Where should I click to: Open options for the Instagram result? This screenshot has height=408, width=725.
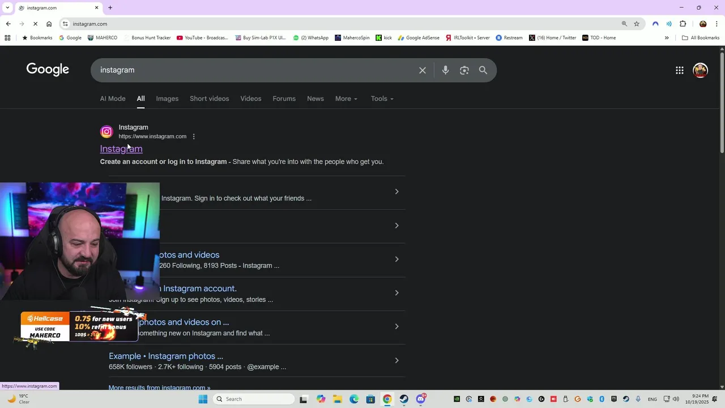[x=194, y=137]
